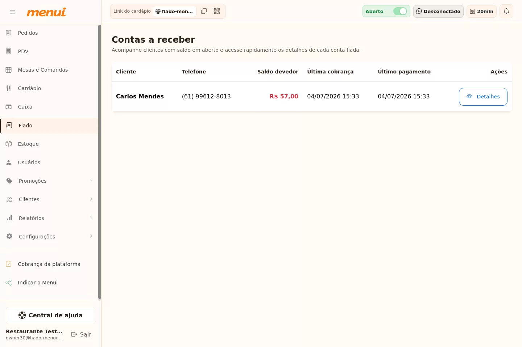Image resolution: width=522 pixels, height=347 pixels.
Task: Click the Caixa cash icon
Action: pos(9,107)
